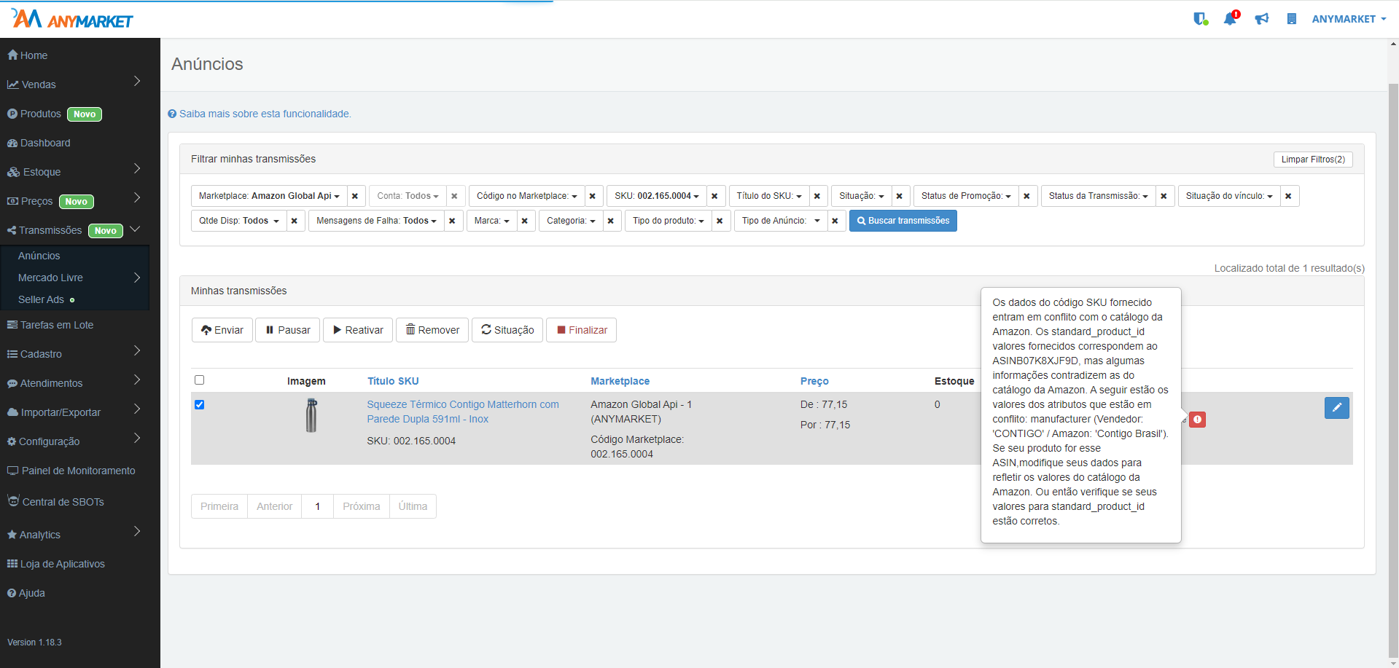Open Saiba mais sobre esta funcionalidade link
This screenshot has width=1399, height=668.
point(260,114)
